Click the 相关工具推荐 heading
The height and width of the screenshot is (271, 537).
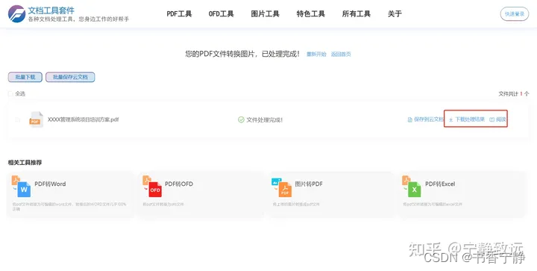tap(25, 163)
